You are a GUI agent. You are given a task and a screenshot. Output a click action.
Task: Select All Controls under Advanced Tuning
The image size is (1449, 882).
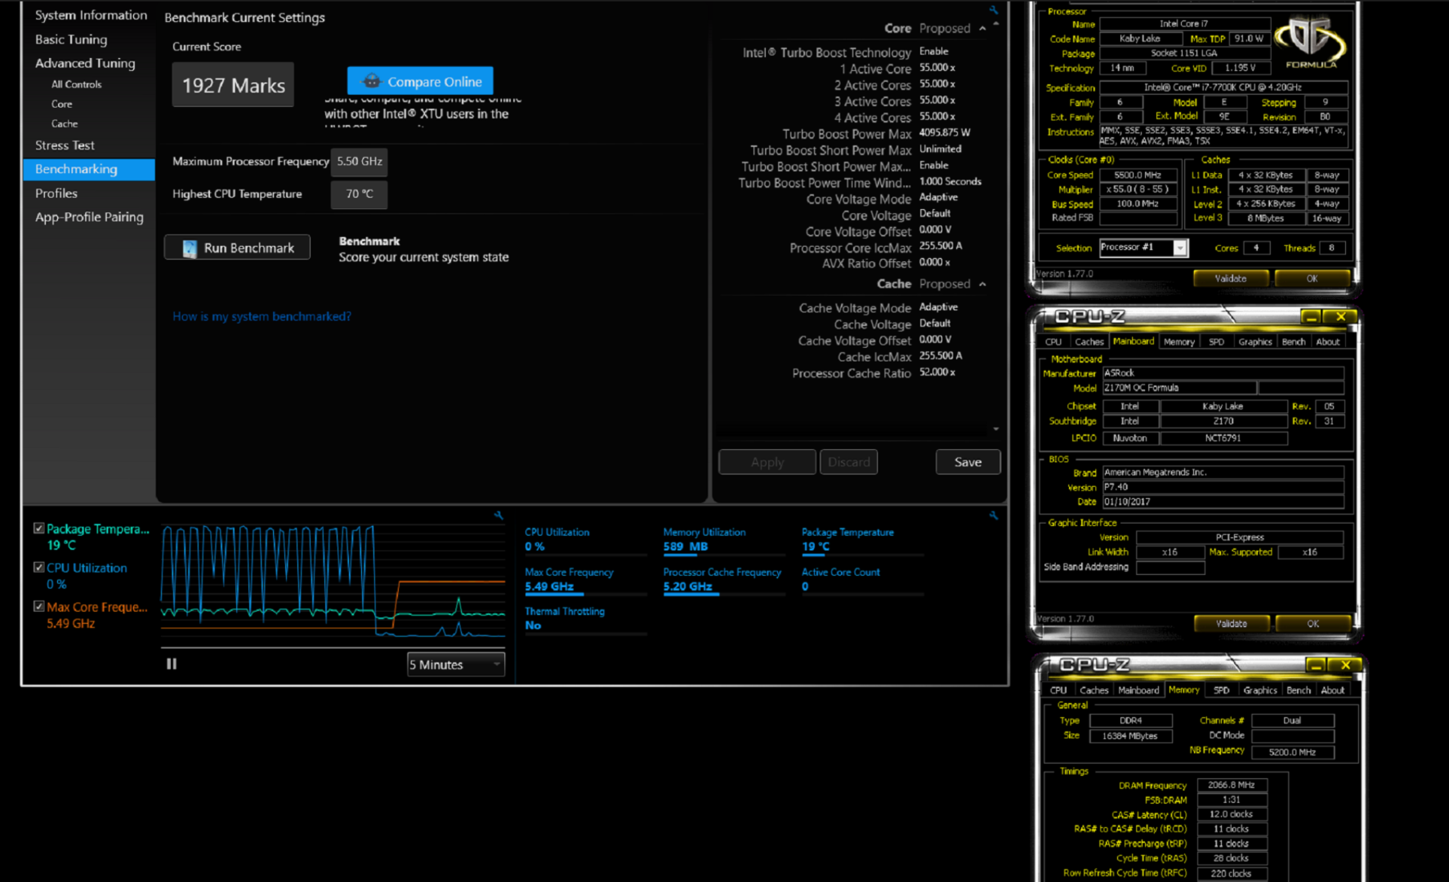coord(76,84)
